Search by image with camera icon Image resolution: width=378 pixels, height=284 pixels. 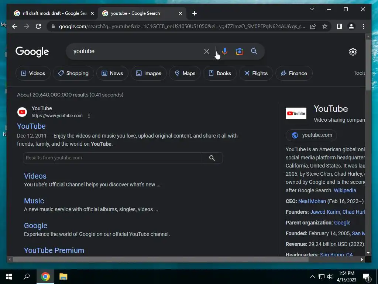239,51
